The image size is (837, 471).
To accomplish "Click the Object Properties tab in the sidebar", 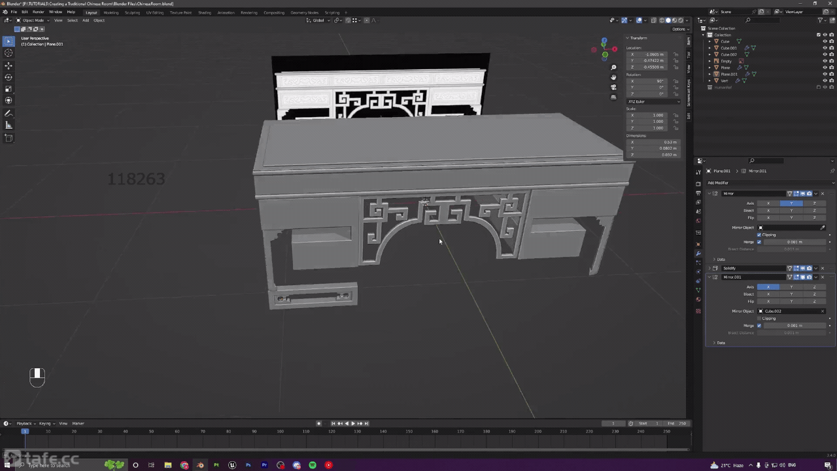I will tap(698, 243).
